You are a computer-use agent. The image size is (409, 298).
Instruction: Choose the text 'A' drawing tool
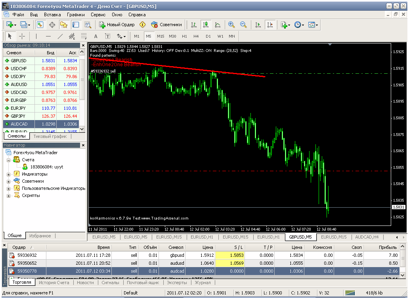96,36
